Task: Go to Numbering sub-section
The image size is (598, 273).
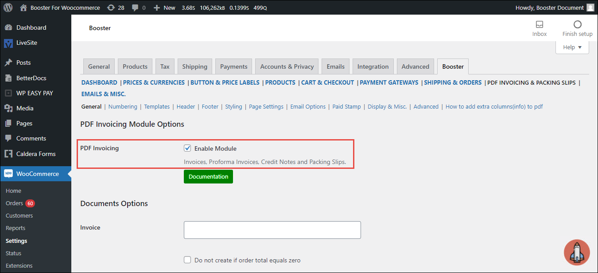Action: [x=123, y=106]
